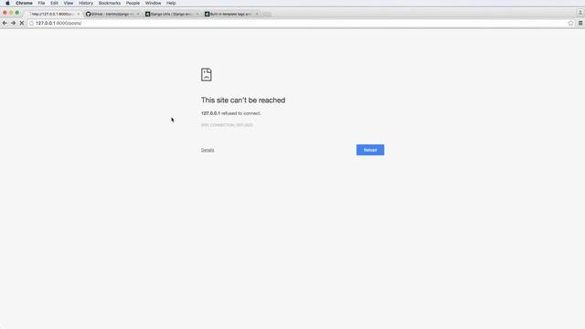Click the green fullscreen window button
This screenshot has width=585, height=329.
16,13
